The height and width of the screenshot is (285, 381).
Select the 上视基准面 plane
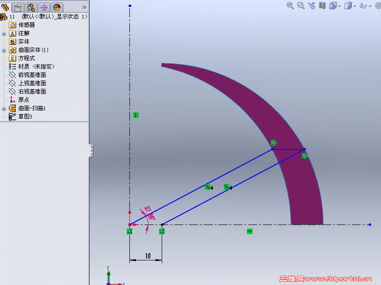click(x=32, y=83)
